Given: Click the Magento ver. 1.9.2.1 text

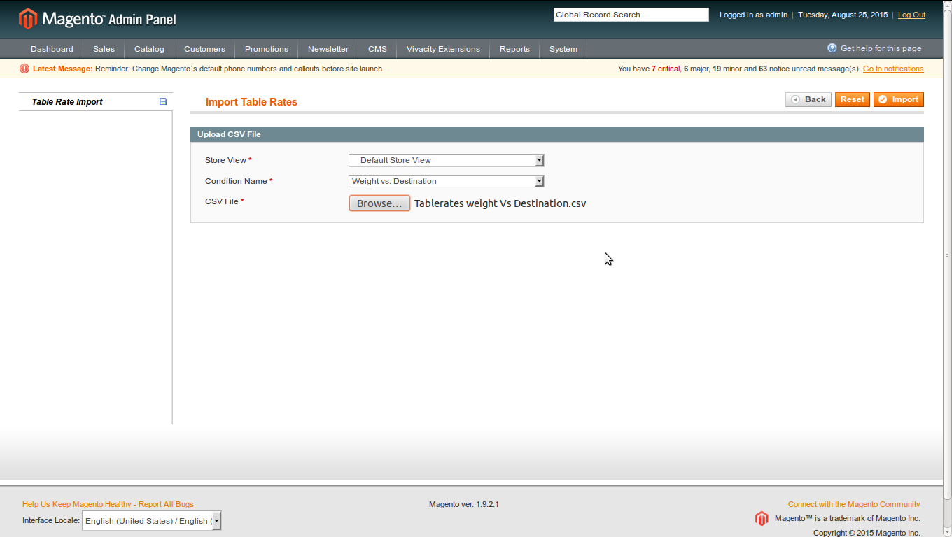Looking at the screenshot, I should [464, 504].
